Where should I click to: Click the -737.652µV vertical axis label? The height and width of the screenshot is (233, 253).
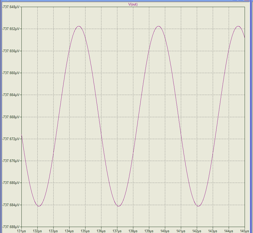click(x=11, y=29)
